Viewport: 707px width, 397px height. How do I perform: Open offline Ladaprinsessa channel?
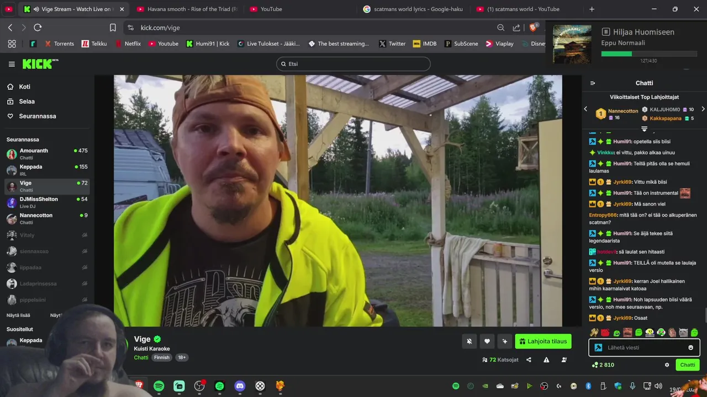(x=47, y=284)
